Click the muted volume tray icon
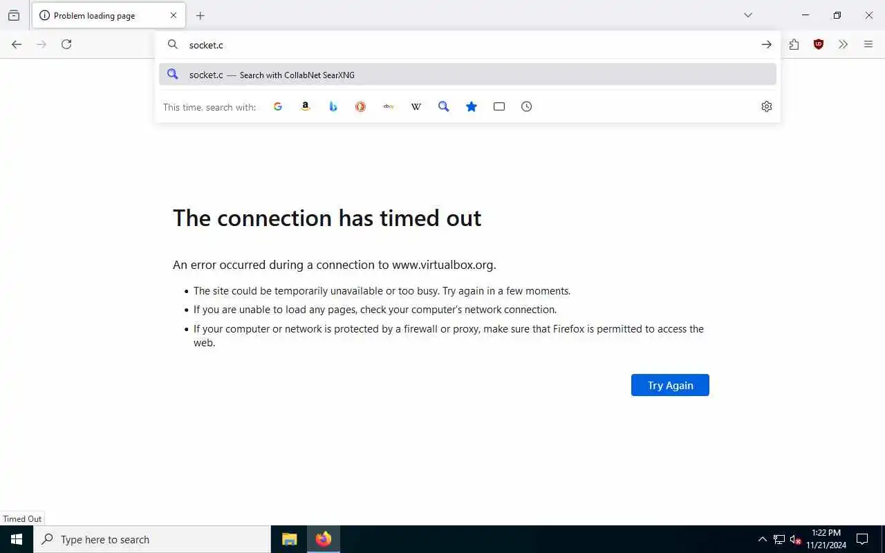The width and height of the screenshot is (885, 553). [x=796, y=539]
